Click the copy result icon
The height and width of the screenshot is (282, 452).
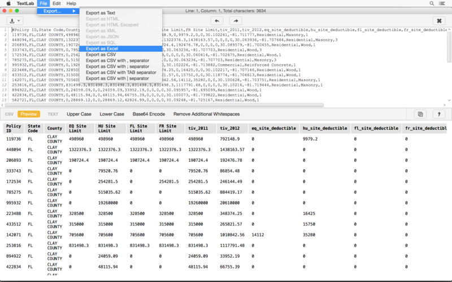[x=420, y=114]
